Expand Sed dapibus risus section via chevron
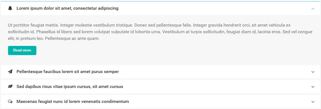The image size is (321, 109). (313, 87)
